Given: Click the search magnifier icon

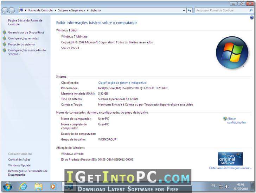Looking at the screenshot, I should click(251, 10).
